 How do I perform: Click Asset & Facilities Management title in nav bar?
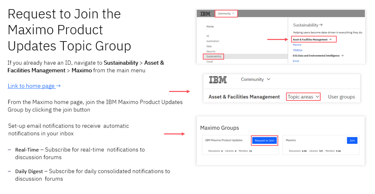coord(244,97)
